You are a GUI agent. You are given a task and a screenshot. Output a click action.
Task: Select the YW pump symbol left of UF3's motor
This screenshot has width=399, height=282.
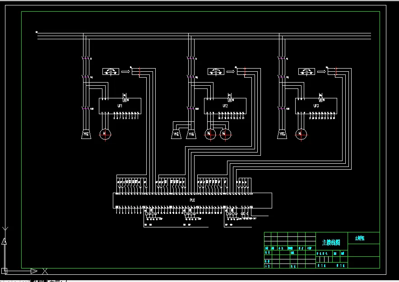click(x=282, y=134)
